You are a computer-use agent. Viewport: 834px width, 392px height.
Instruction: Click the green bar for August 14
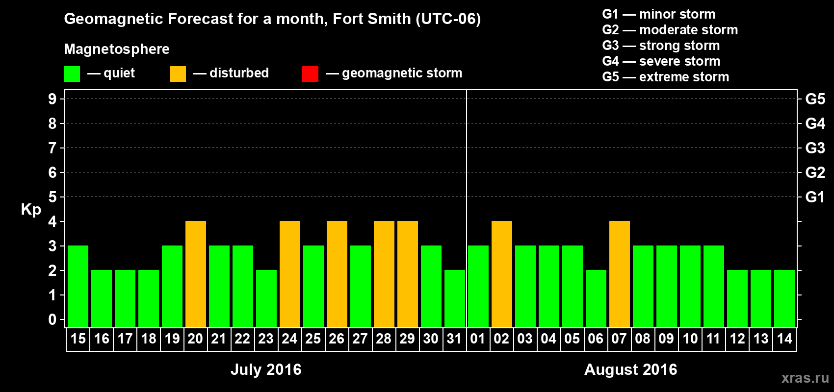coord(784,298)
